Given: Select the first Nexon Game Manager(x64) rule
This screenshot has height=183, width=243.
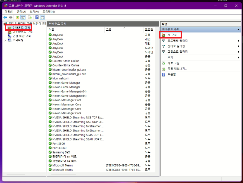Looking at the screenshot, I should point(102,91).
